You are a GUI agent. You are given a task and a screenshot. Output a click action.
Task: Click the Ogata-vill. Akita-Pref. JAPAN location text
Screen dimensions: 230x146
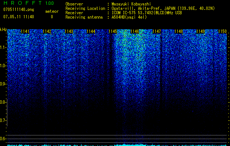point(163,8)
